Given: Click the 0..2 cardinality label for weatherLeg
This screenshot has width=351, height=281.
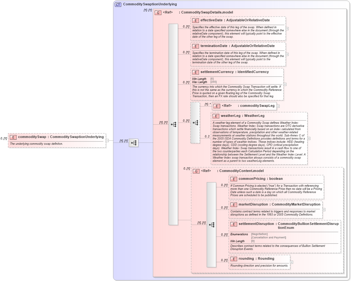Looking at the screenshot, I should point(207,137).
